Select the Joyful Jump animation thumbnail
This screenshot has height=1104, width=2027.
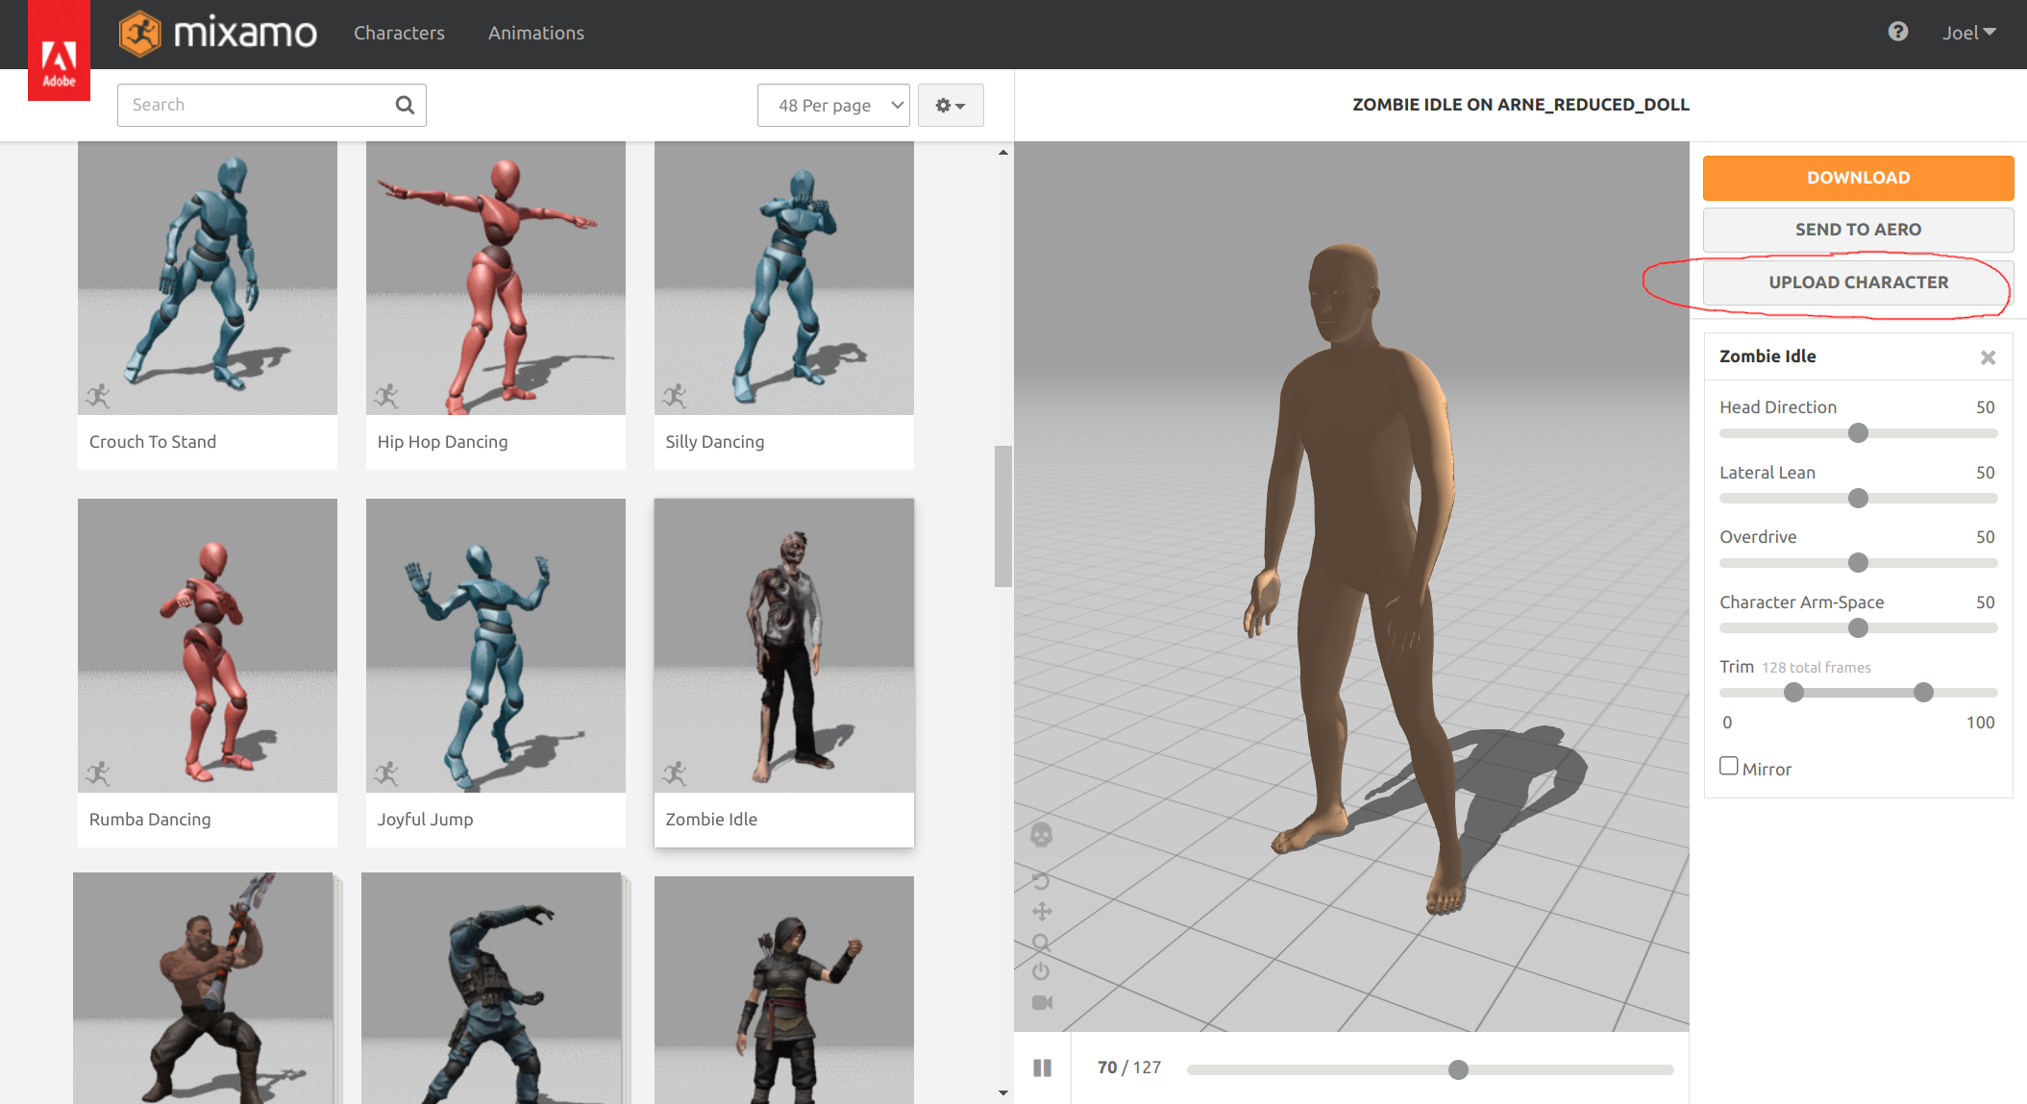pos(496,646)
